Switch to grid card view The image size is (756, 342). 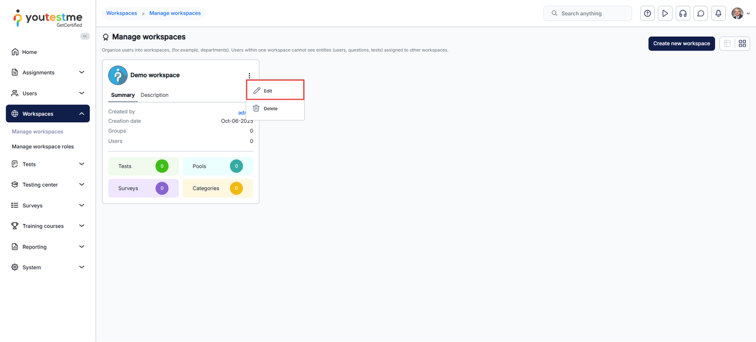click(742, 43)
